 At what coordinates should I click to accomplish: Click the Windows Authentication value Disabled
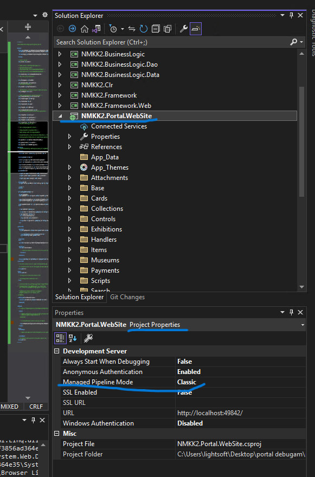(190, 423)
